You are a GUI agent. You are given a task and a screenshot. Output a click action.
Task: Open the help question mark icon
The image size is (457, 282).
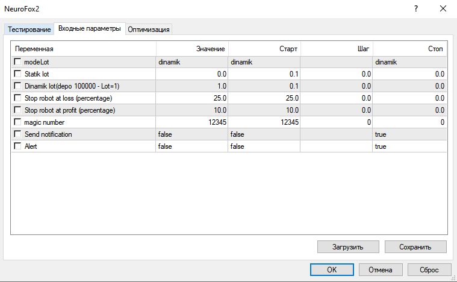[416, 9]
